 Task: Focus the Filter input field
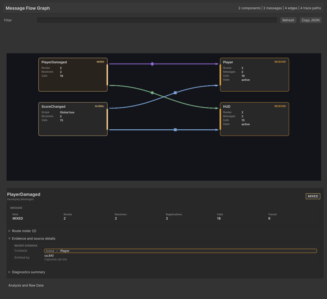pos(157,20)
